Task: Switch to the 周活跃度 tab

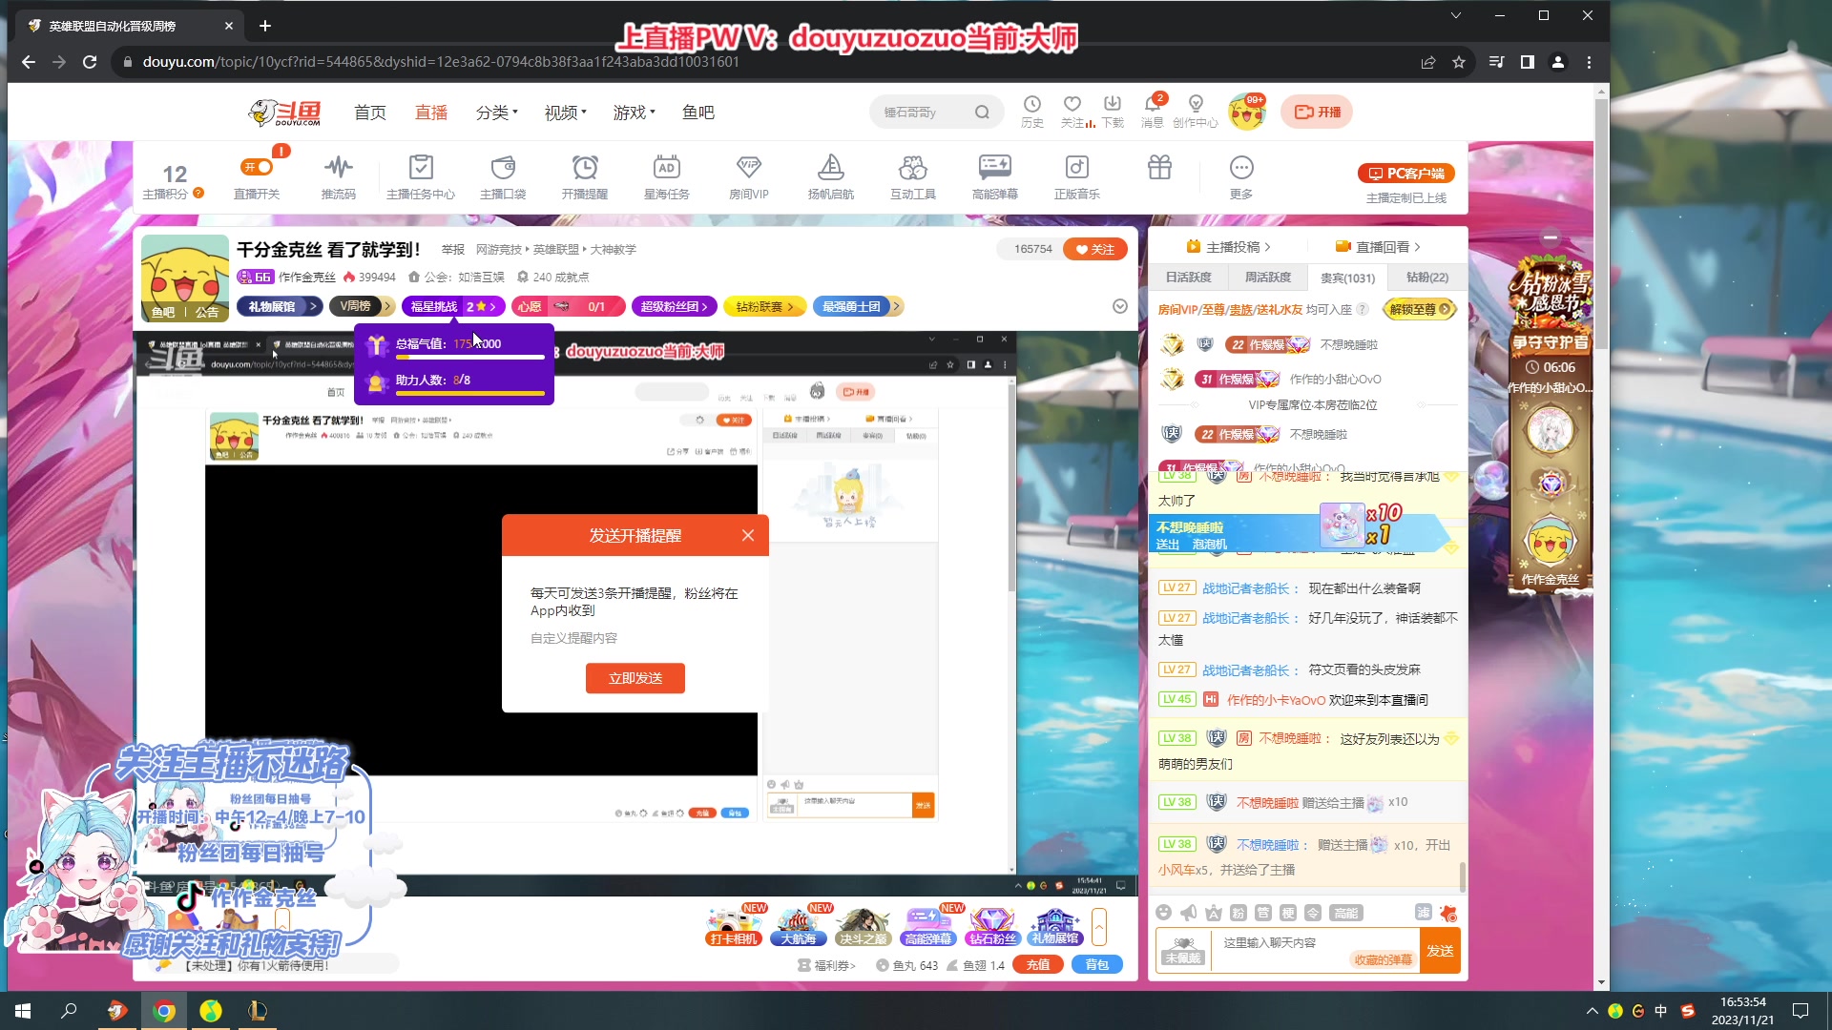Action: click(x=1268, y=278)
